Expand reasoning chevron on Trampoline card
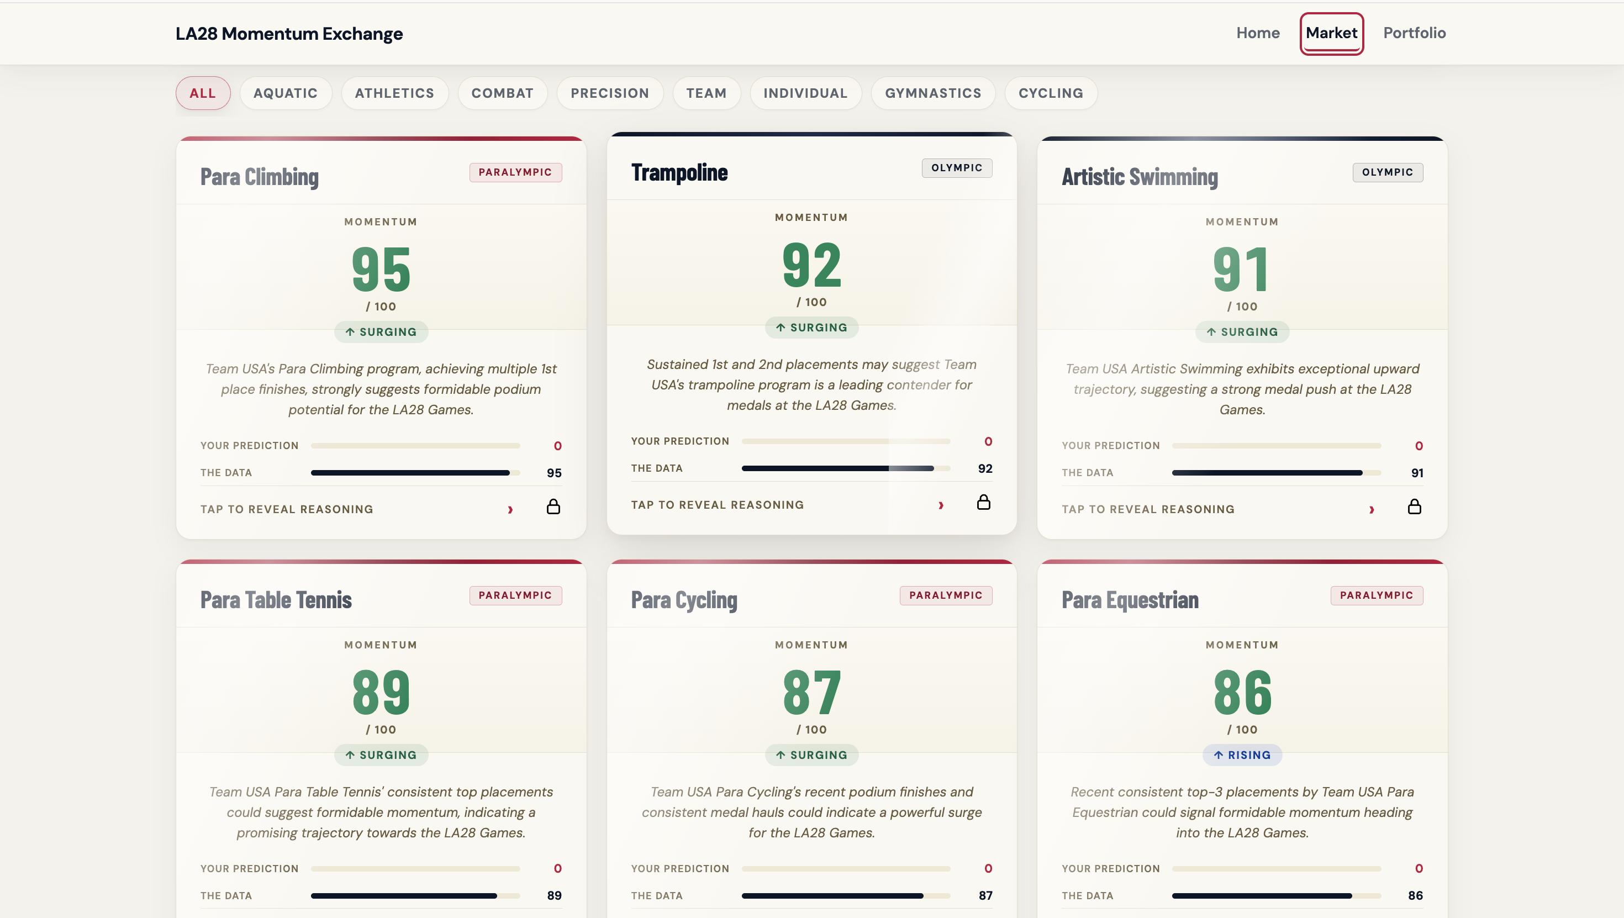 tap(941, 505)
